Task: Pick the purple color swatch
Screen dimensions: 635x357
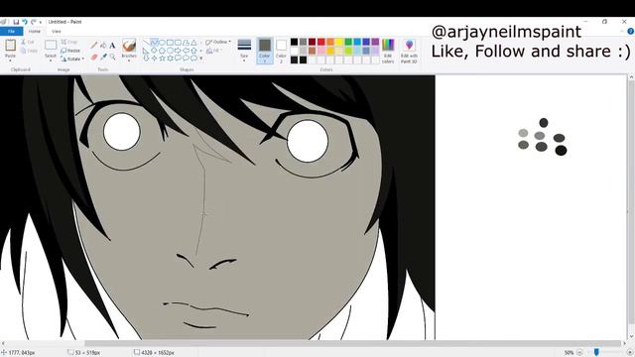Action: click(x=375, y=42)
